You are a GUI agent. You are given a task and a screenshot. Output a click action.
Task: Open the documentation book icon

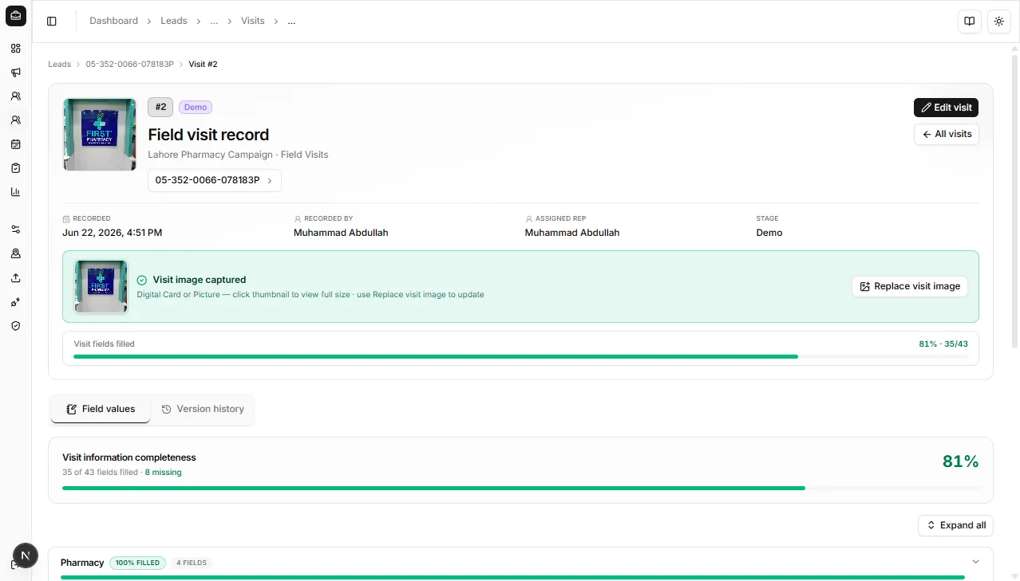(x=969, y=22)
